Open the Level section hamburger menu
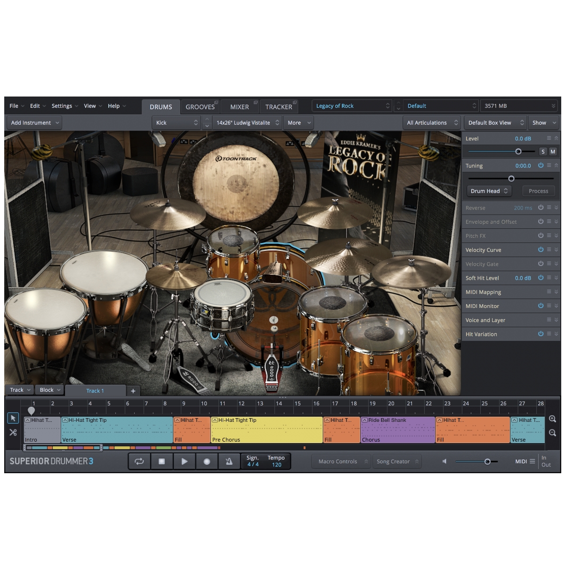This screenshot has width=565, height=565. [x=549, y=138]
